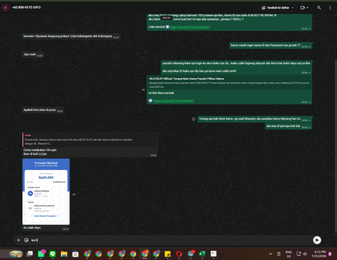
Task: Open the notification bell in the taskbar
Action: point(330,254)
